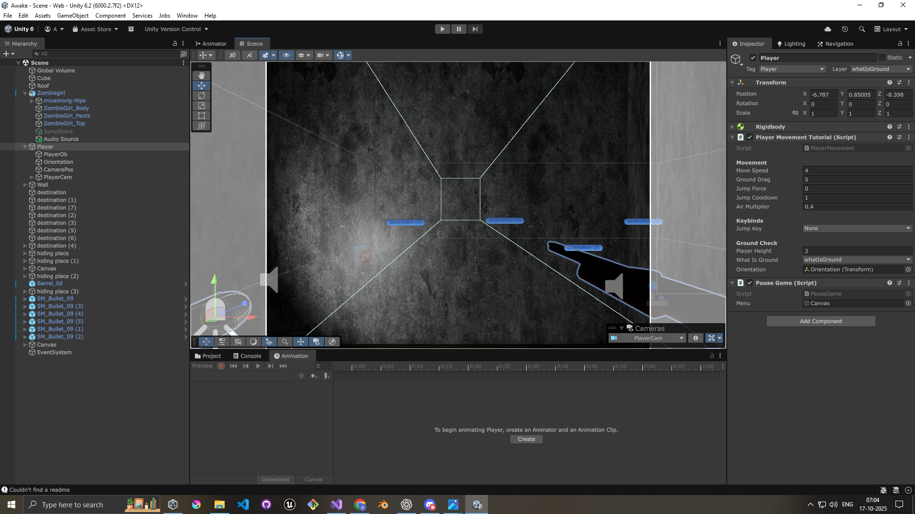Click the Move Speed input field
The image size is (915, 514).
(x=857, y=170)
